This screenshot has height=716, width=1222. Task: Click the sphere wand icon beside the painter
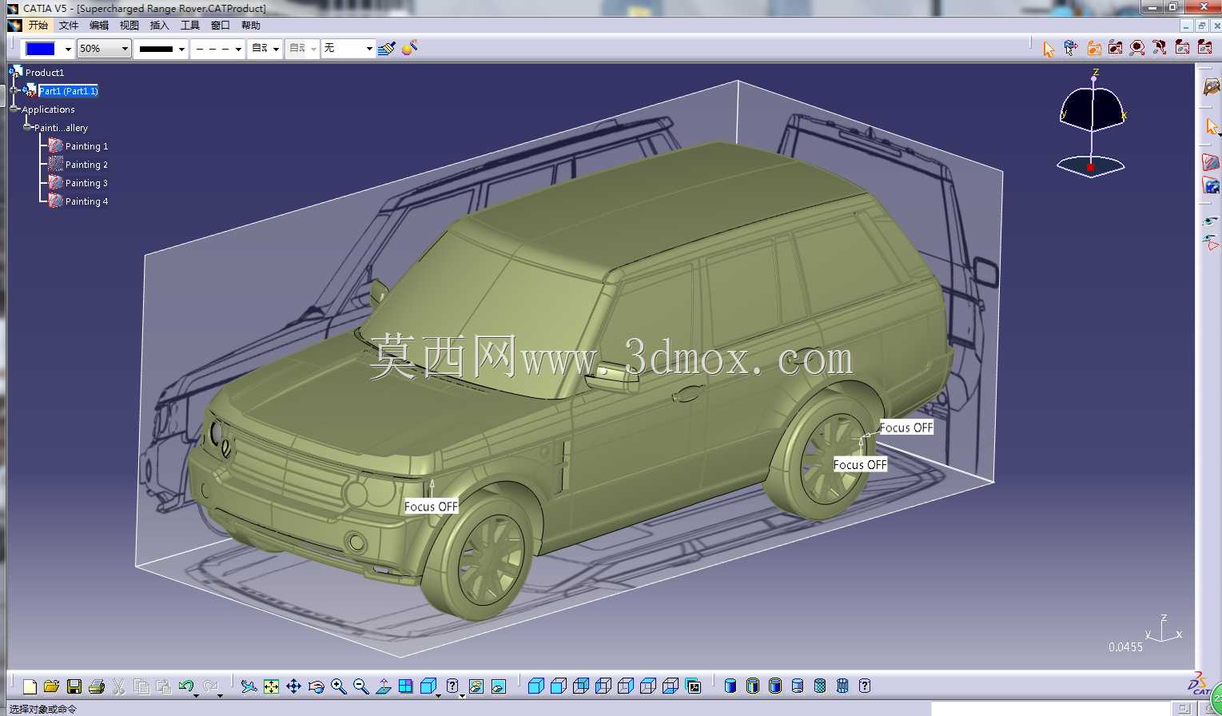click(409, 49)
